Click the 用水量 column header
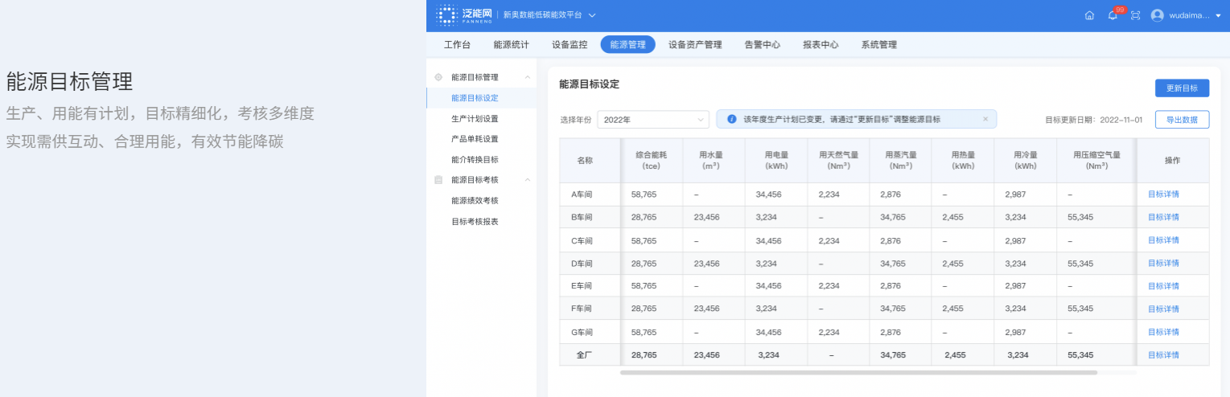Image resolution: width=1230 pixels, height=397 pixels. click(x=712, y=160)
